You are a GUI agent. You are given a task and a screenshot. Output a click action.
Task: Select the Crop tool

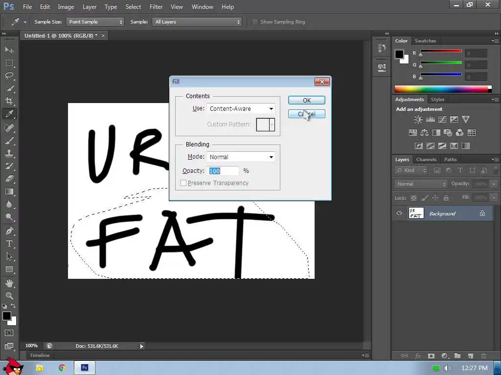[9, 101]
